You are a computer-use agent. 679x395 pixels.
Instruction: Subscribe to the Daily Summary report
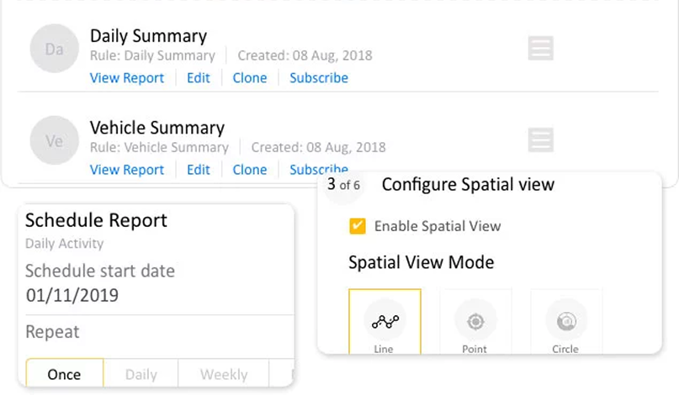(x=319, y=78)
